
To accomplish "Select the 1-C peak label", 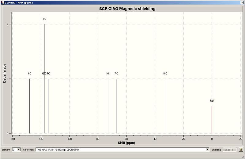I will [x=44, y=19].
